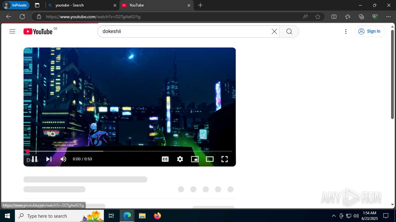Open split screen view
The width and height of the screenshot is (396, 222).
334,17
